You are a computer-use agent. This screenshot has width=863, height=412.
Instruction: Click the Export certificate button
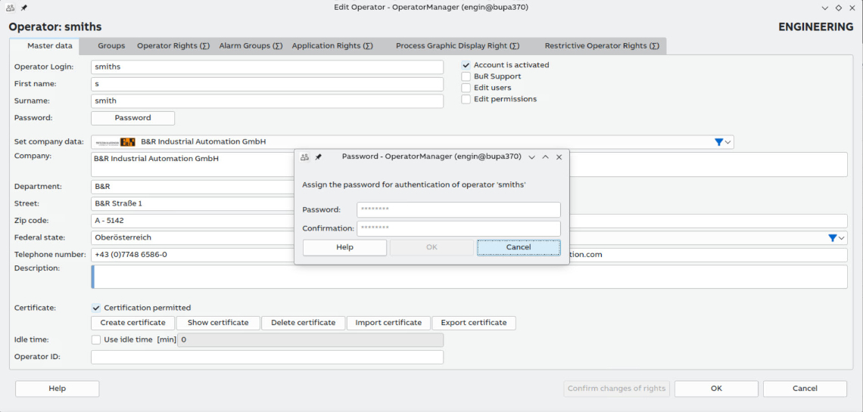474,323
